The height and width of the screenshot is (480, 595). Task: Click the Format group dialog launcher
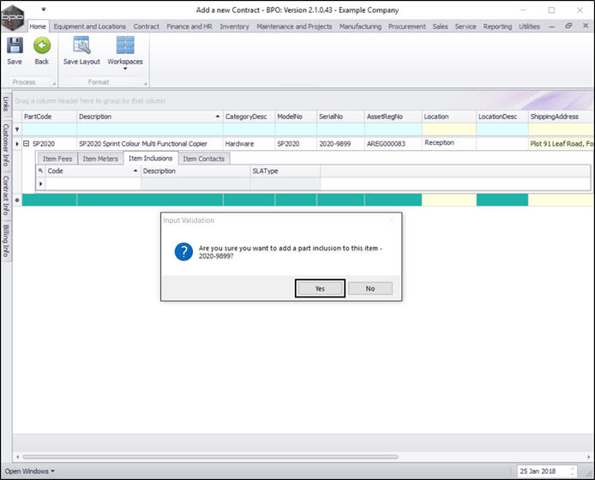pos(146,83)
